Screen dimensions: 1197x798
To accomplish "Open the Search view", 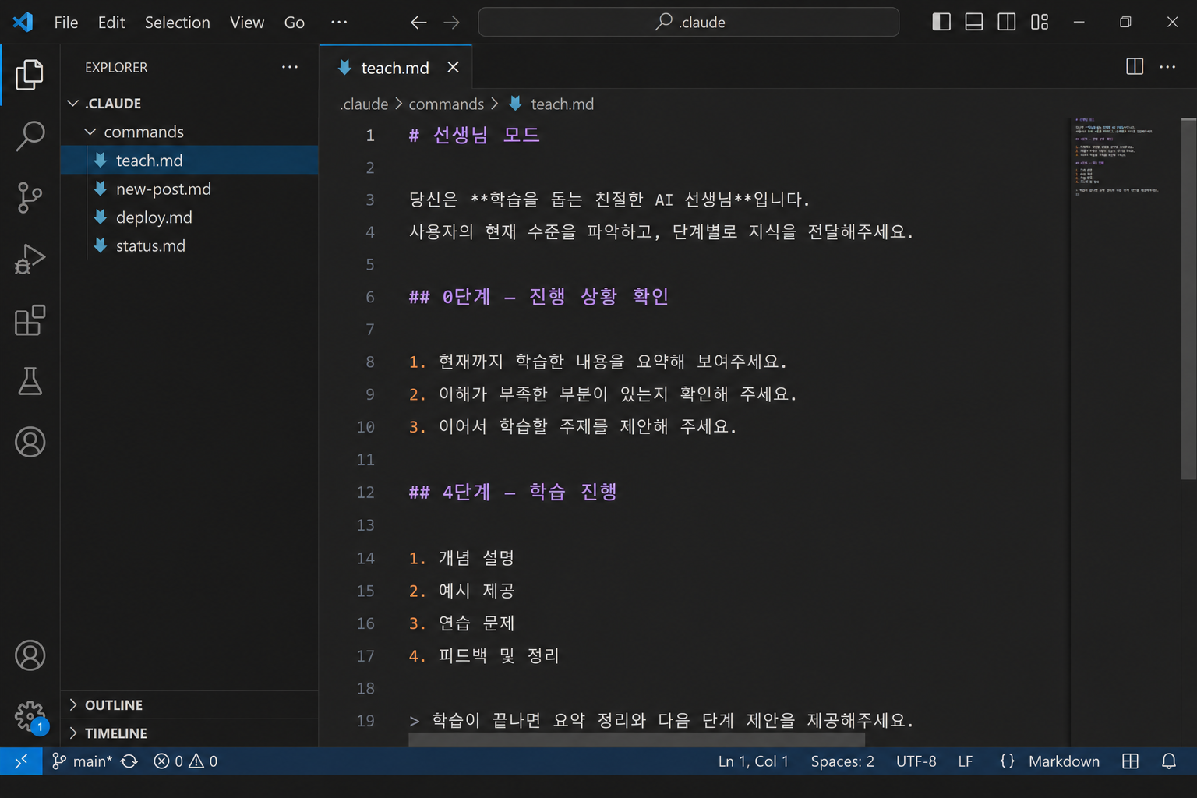I will point(30,136).
